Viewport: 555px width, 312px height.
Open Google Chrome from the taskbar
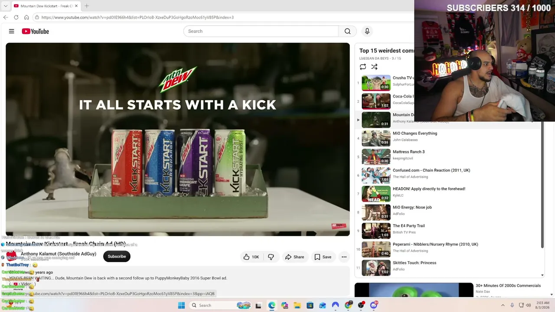click(x=348, y=305)
